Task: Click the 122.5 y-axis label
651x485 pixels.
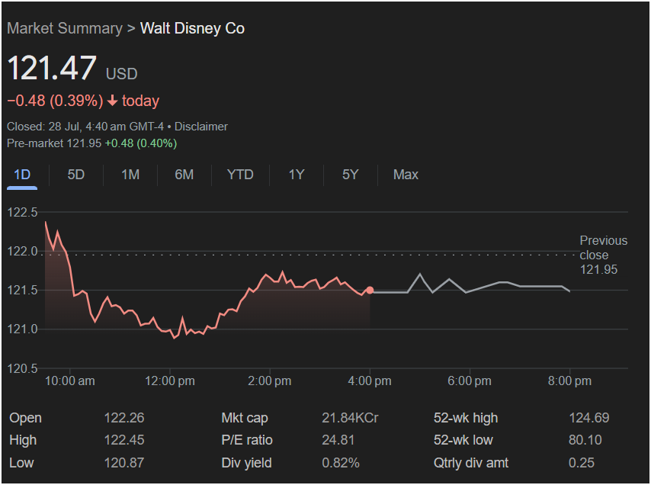Action: pyautogui.click(x=22, y=212)
